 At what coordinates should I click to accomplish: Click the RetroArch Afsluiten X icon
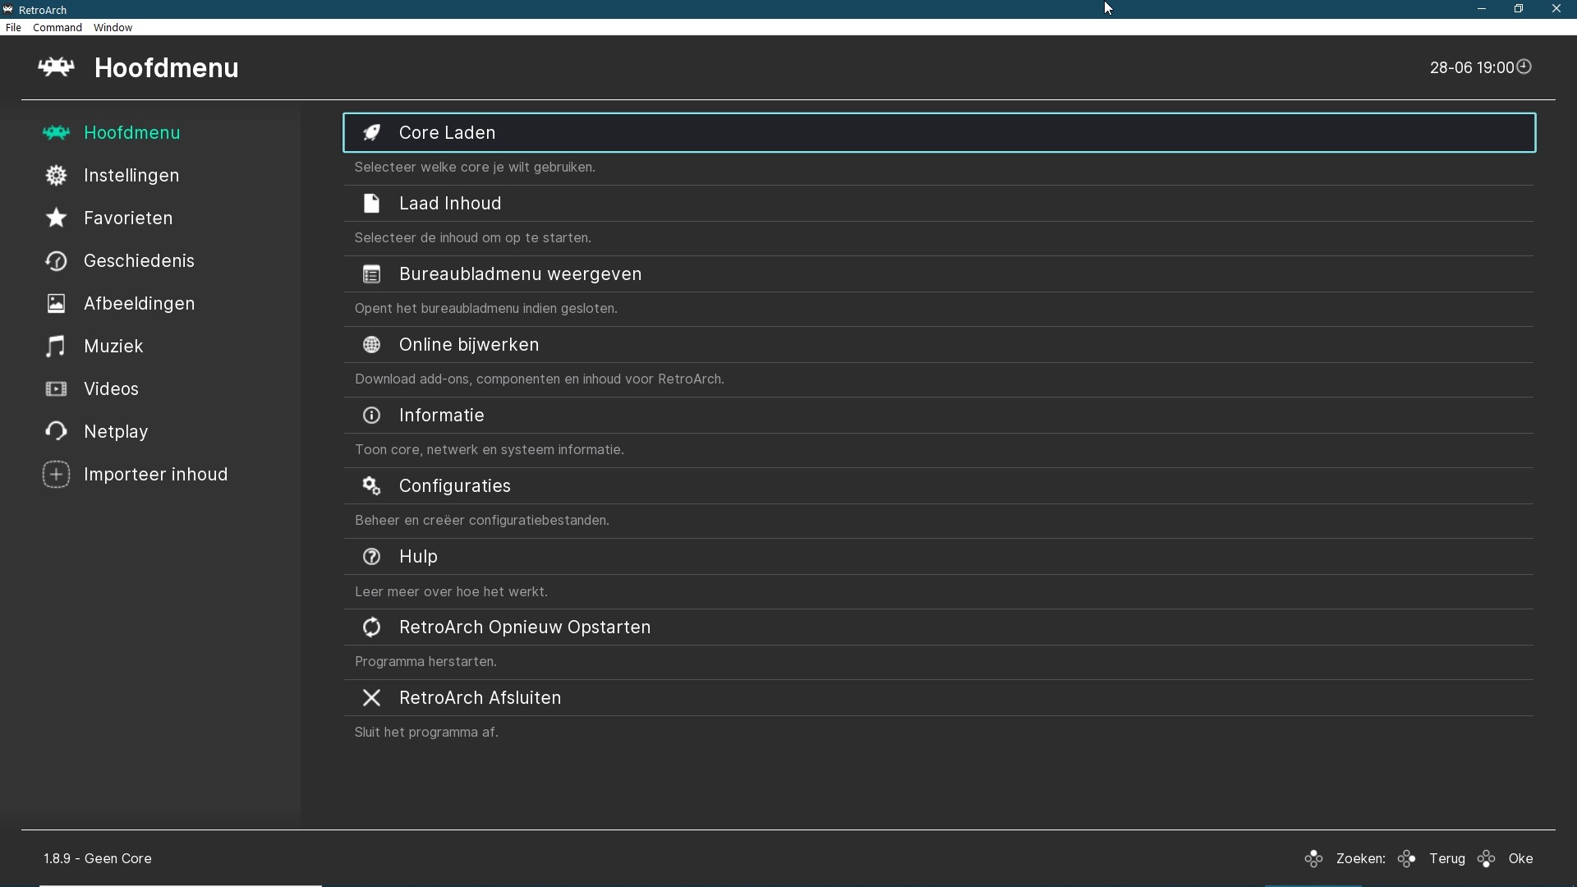pyautogui.click(x=371, y=698)
